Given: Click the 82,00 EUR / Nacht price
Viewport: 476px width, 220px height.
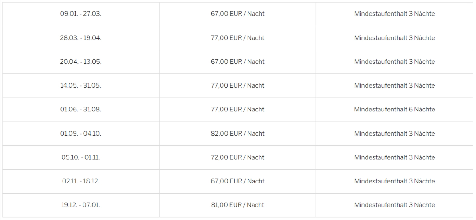Looking at the screenshot, I should click(237, 134).
